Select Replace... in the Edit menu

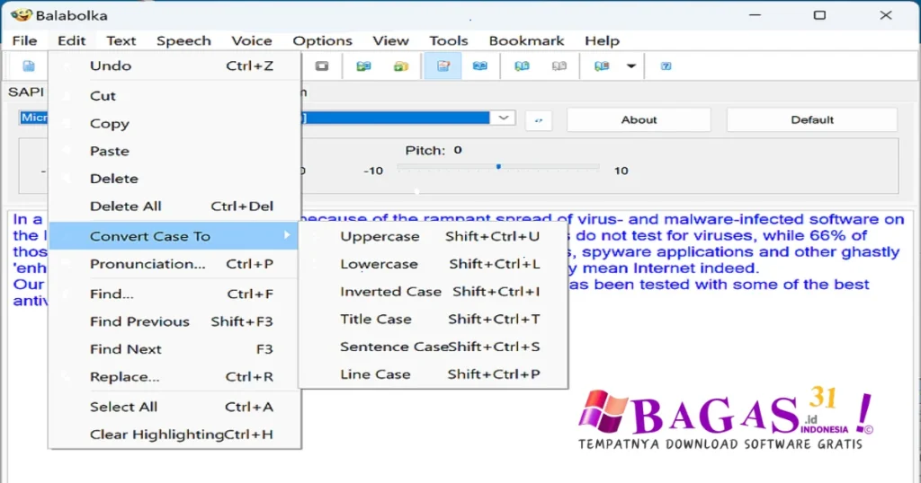coord(174,376)
